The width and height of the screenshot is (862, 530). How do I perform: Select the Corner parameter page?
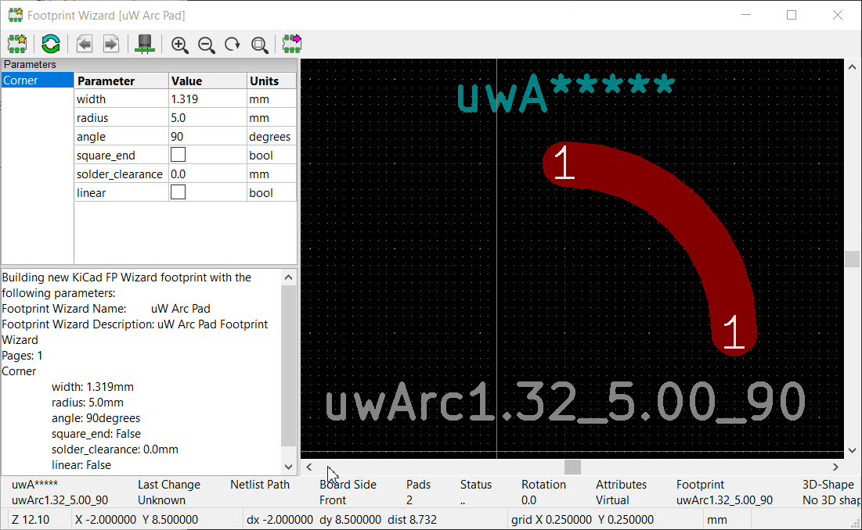tap(20, 81)
